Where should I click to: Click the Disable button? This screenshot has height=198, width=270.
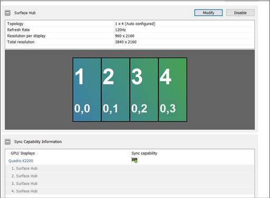coord(240,13)
